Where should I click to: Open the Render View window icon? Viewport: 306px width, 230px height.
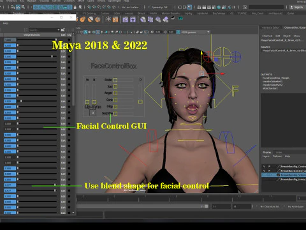199,7
